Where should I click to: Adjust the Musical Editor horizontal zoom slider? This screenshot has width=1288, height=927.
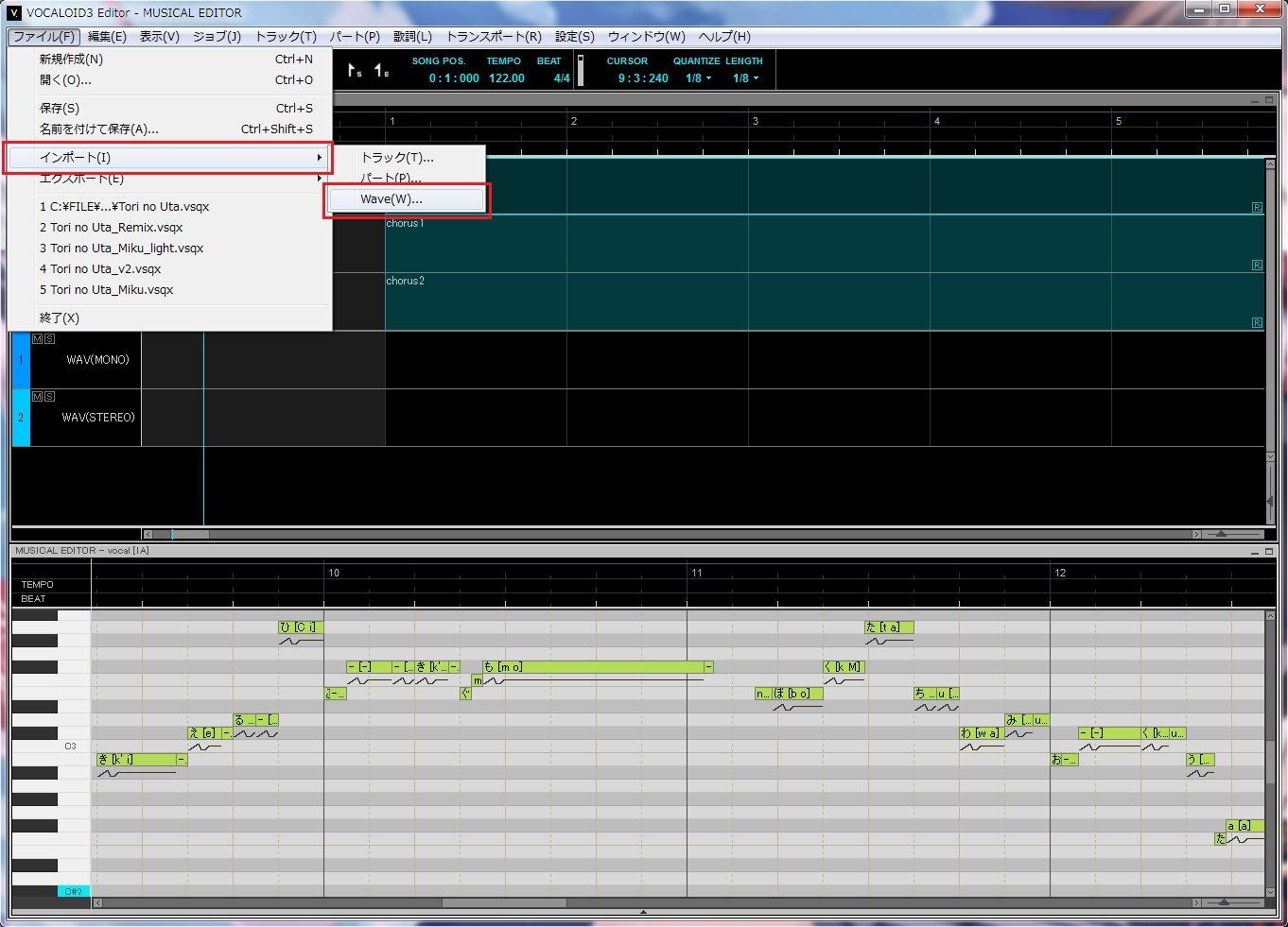coord(1225,903)
